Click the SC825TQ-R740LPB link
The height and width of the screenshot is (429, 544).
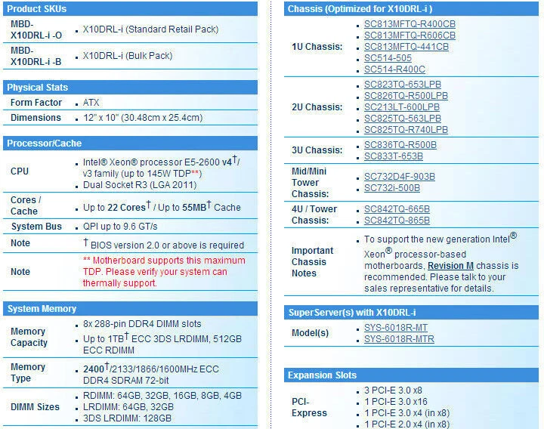(406, 130)
